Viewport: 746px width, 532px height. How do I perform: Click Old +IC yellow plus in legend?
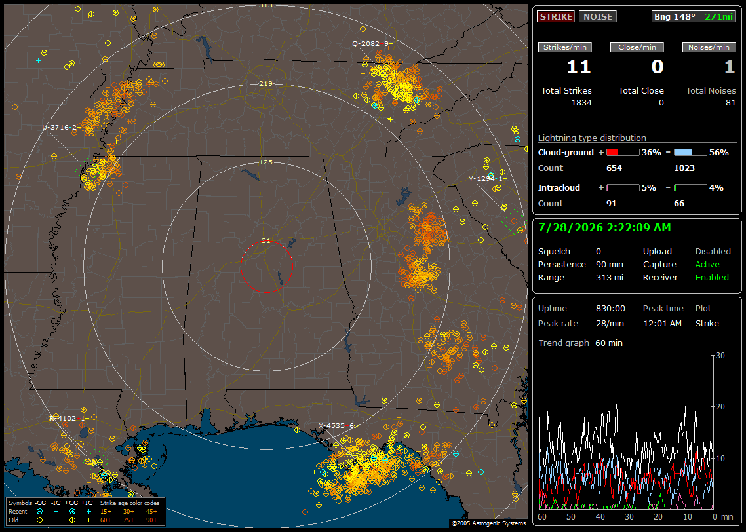pos(88,520)
